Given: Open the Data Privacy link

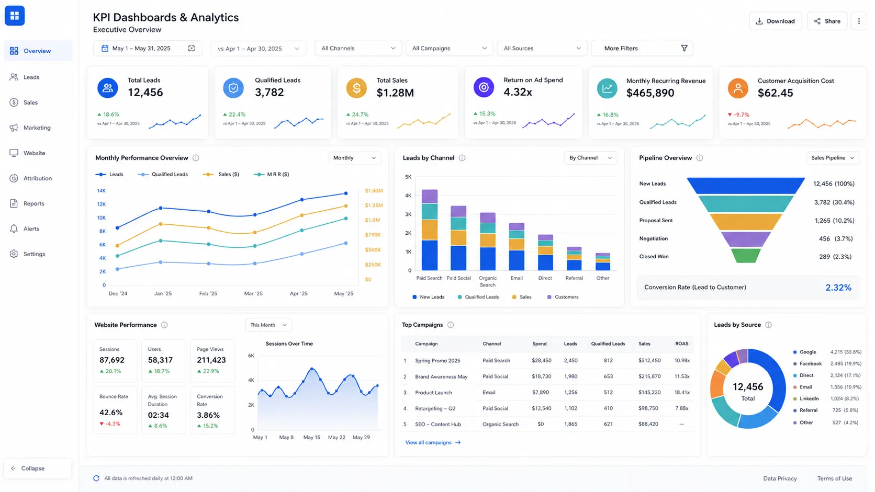Looking at the screenshot, I should [780, 478].
